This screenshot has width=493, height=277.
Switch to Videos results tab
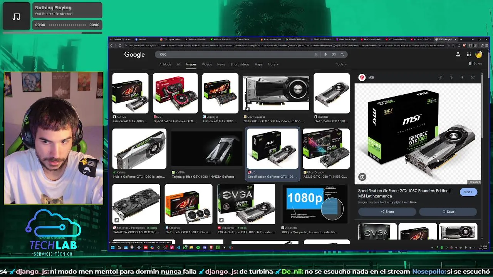[207, 65]
